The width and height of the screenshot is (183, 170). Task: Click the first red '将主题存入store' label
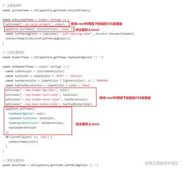coord(87,30)
